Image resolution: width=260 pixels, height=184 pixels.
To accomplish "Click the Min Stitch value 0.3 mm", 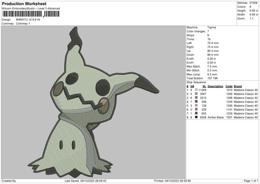I will click(212, 70).
